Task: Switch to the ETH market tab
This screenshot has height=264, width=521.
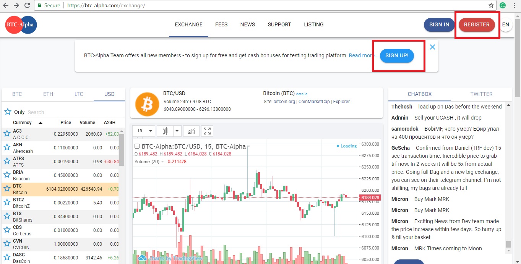Action: tap(48, 94)
